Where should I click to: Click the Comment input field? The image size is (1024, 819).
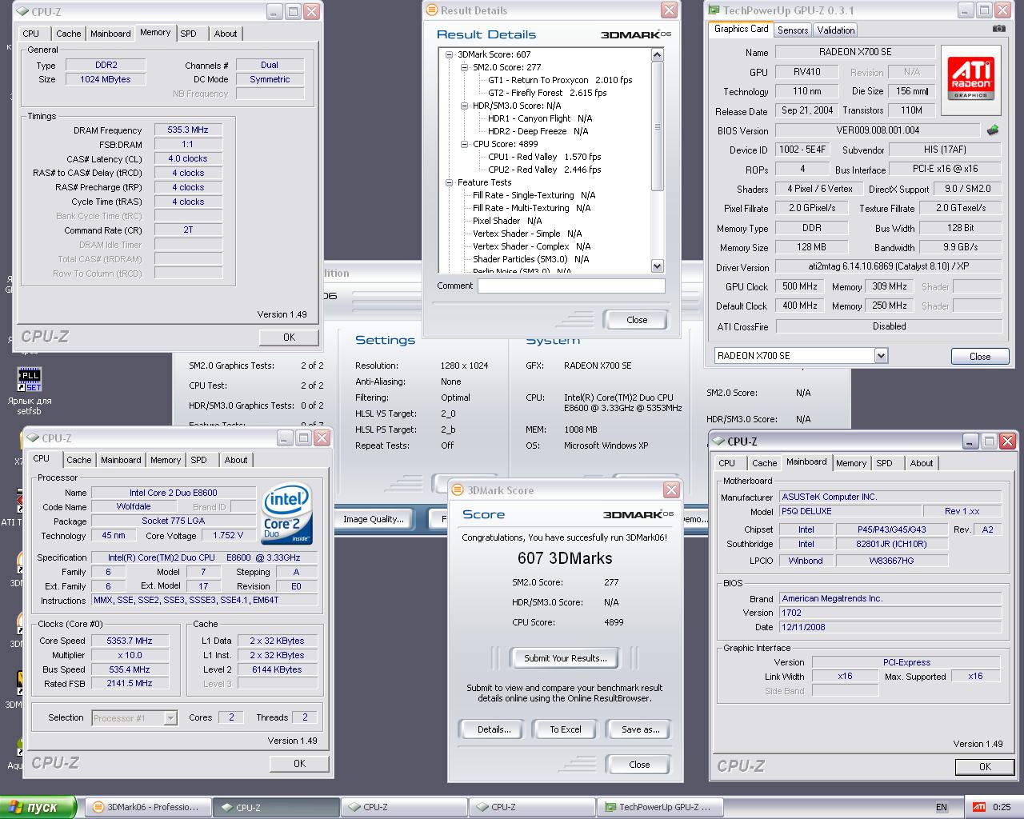(x=571, y=286)
